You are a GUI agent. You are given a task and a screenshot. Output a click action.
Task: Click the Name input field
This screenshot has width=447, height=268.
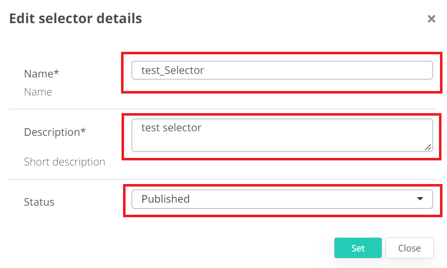282,70
